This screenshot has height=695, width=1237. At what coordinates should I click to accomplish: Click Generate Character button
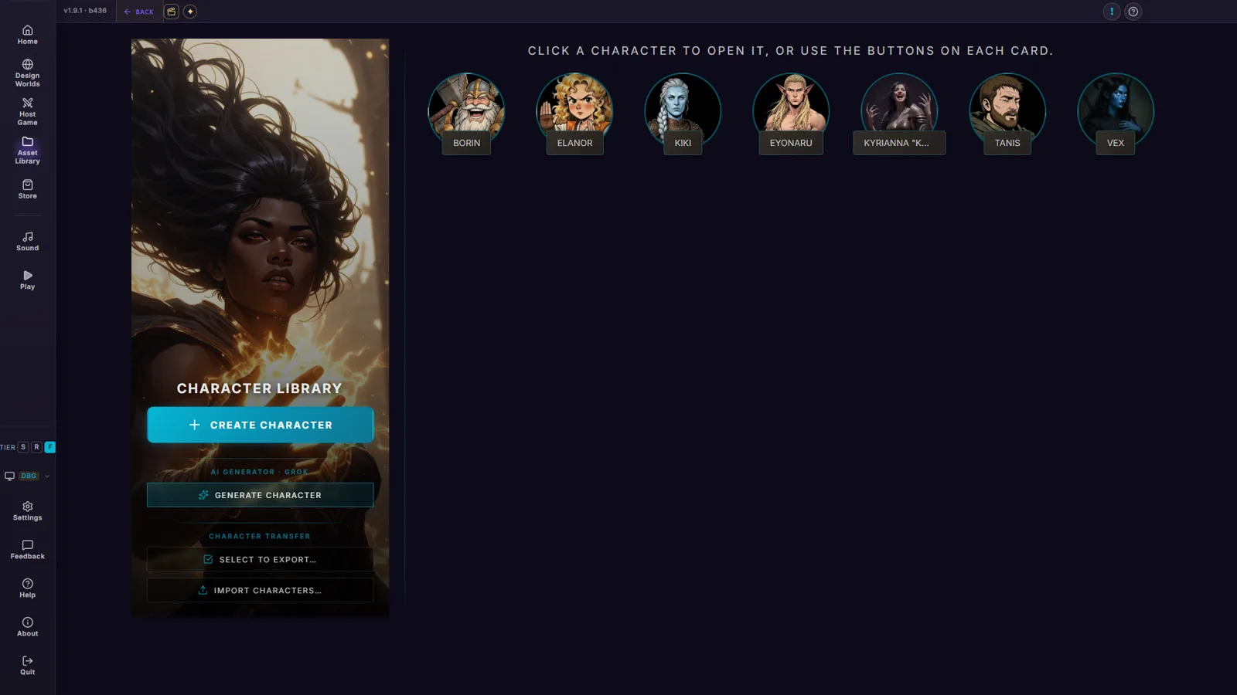pyautogui.click(x=261, y=495)
